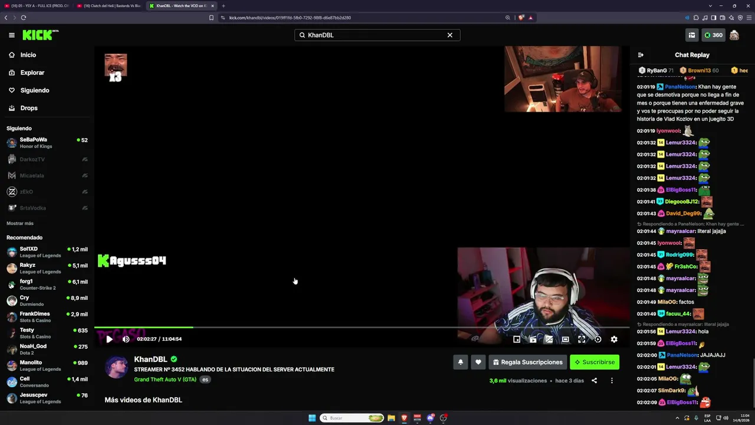Click Regala Suscripciones button
The width and height of the screenshot is (755, 425).
coord(528,362)
